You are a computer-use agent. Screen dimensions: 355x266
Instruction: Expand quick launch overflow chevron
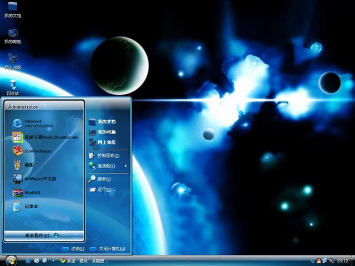(x=53, y=261)
